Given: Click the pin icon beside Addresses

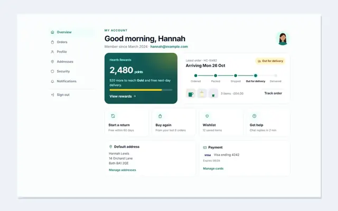Looking at the screenshot, I should (x=52, y=62).
